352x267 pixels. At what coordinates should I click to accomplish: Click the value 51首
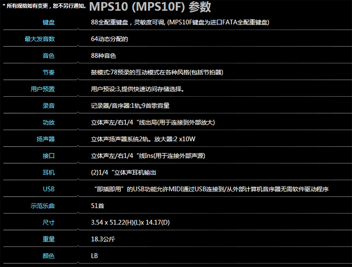point(98,205)
